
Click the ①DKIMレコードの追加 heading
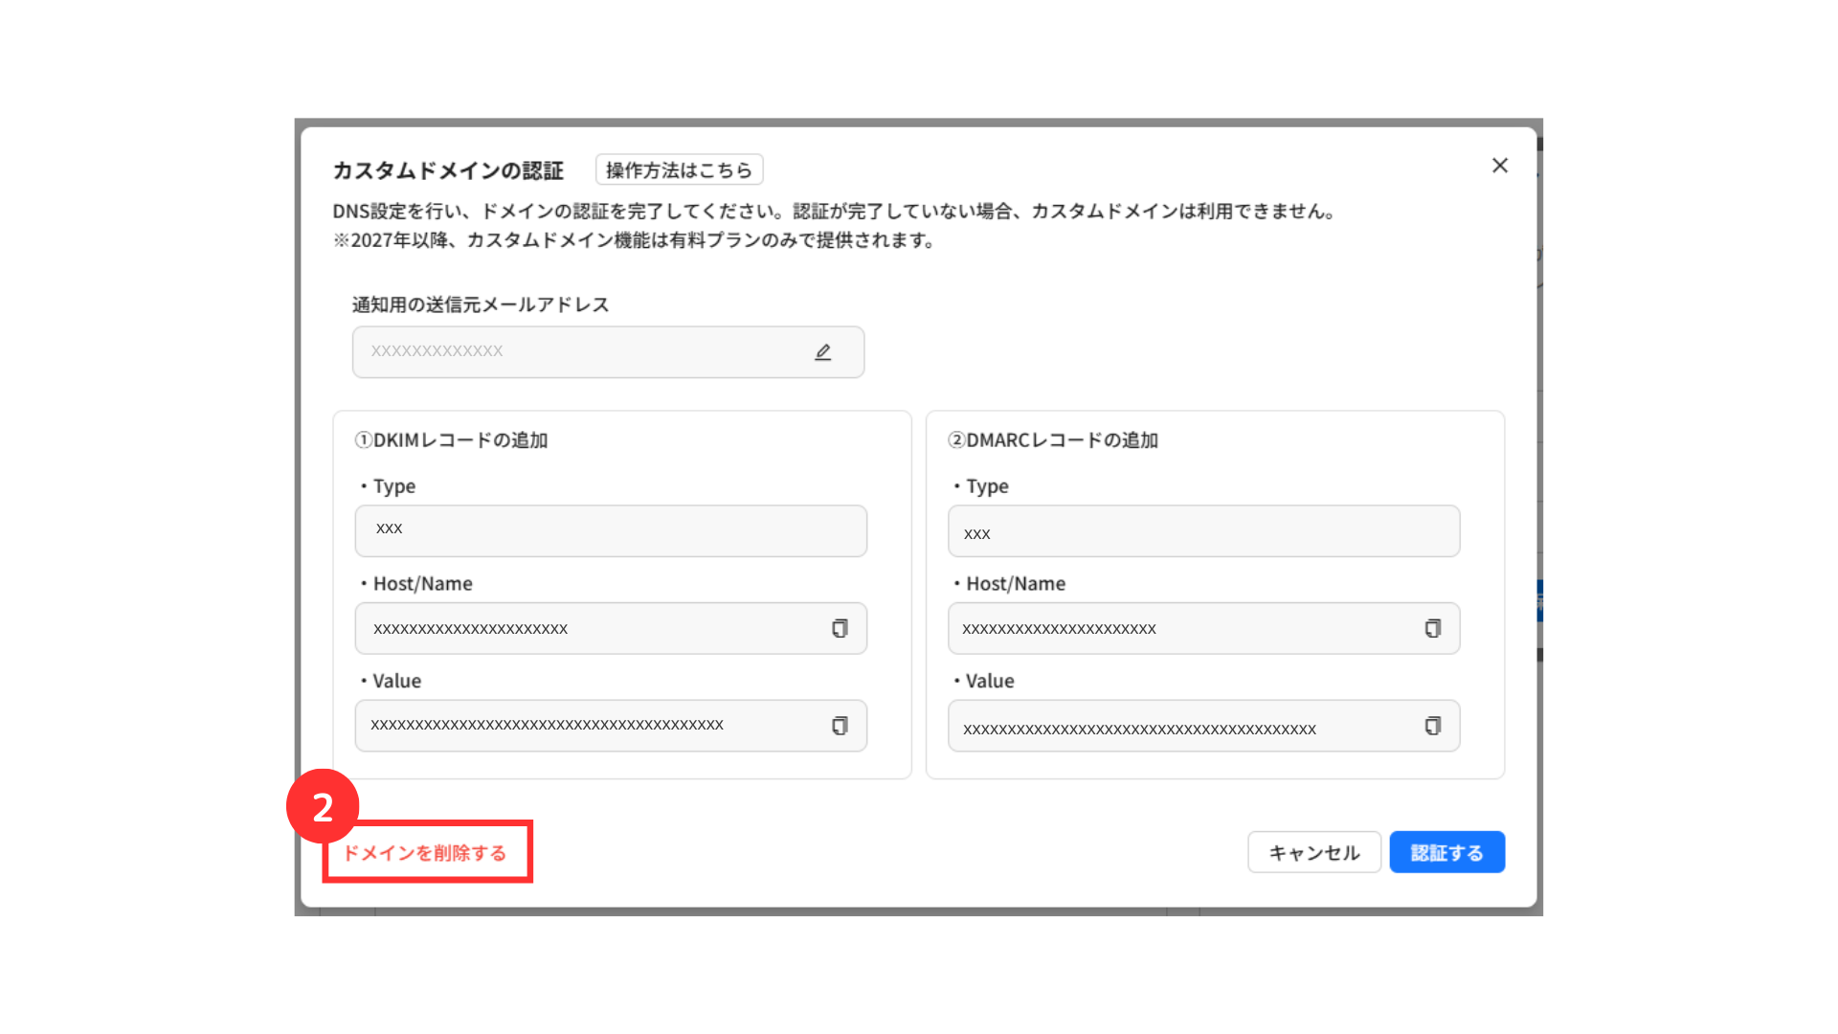point(451,440)
